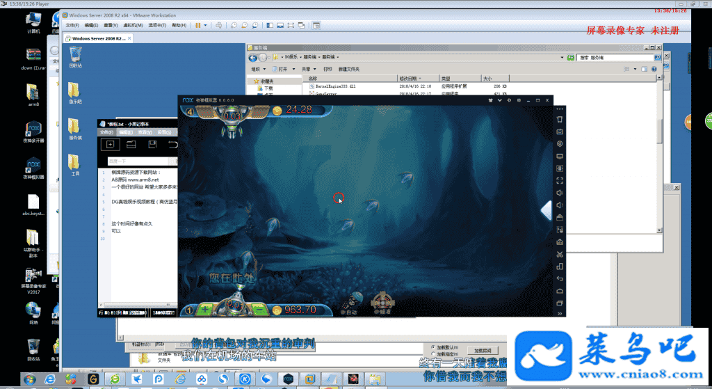Open Nox settings gear in title bar
Viewport: 712px width, 389px height.
pyautogui.click(x=519, y=100)
